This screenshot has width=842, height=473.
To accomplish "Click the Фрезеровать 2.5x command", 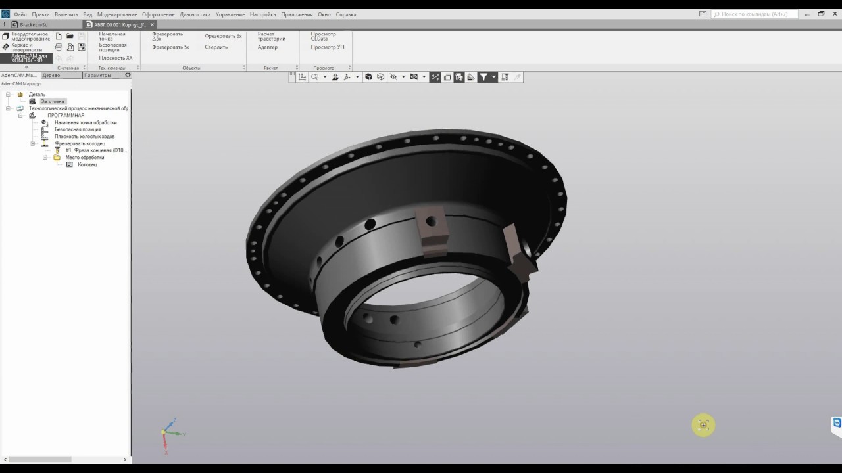I will pos(167,36).
